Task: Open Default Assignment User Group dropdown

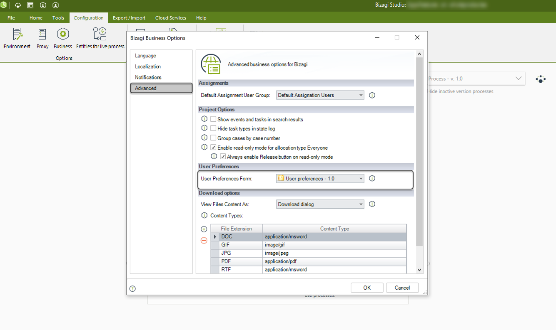Action: [x=320, y=95]
